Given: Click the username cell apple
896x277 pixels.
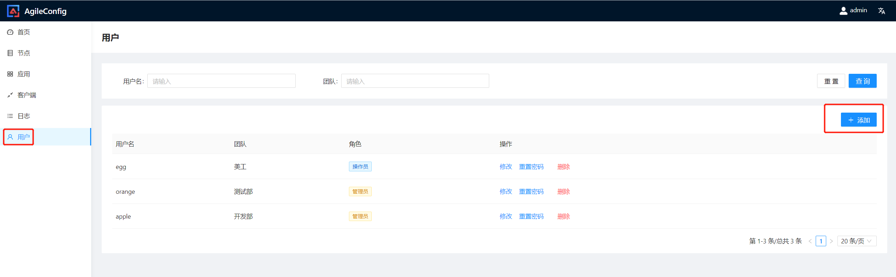Looking at the screenshot, I should (x=123, y=216).
